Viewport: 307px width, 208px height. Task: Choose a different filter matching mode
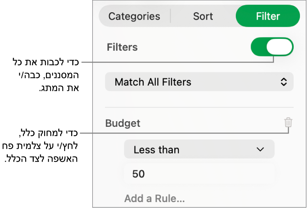[x=199, y=82]
